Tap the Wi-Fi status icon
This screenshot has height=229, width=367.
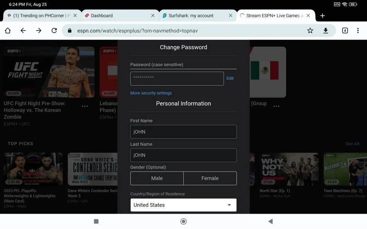tap(344, 4)
